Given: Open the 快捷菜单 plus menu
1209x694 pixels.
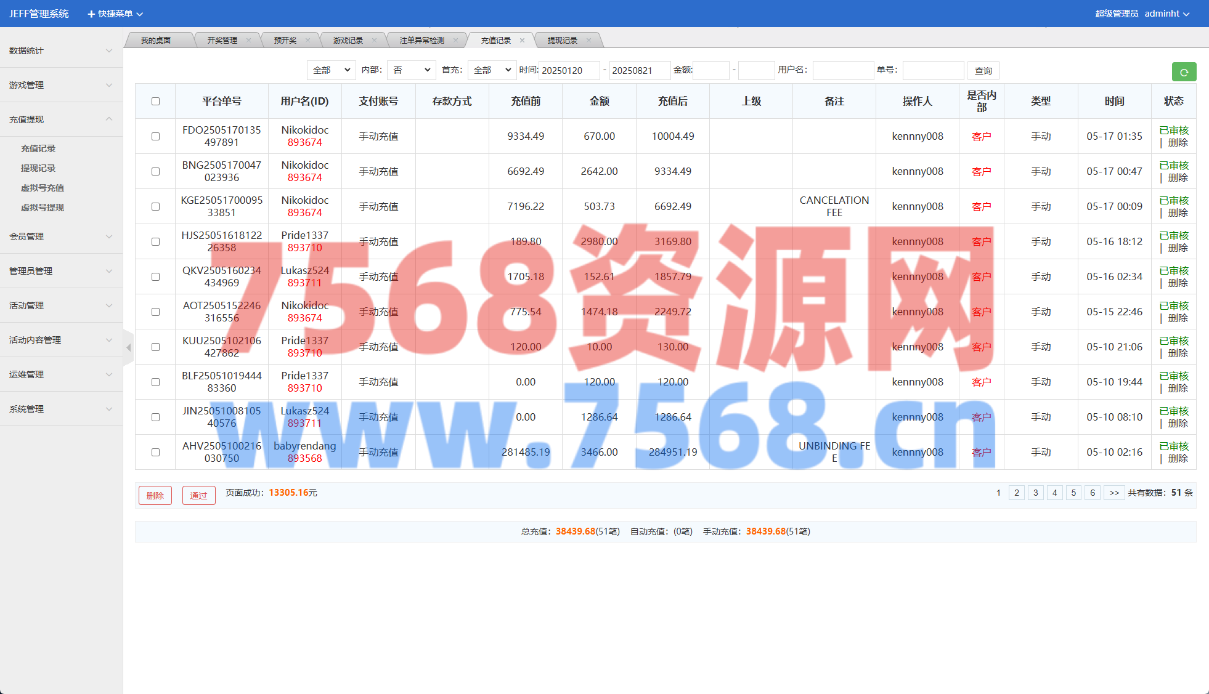Looking at the screenshot, I should tap(115, 14).
